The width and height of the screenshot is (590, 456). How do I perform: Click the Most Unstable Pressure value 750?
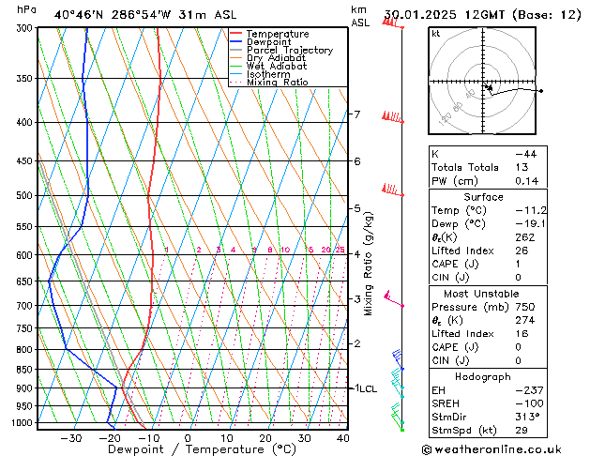point(525,307)
